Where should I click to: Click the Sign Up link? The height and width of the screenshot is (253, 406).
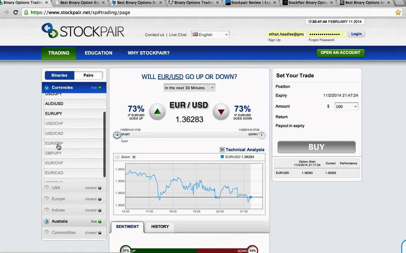click(274, 40)
